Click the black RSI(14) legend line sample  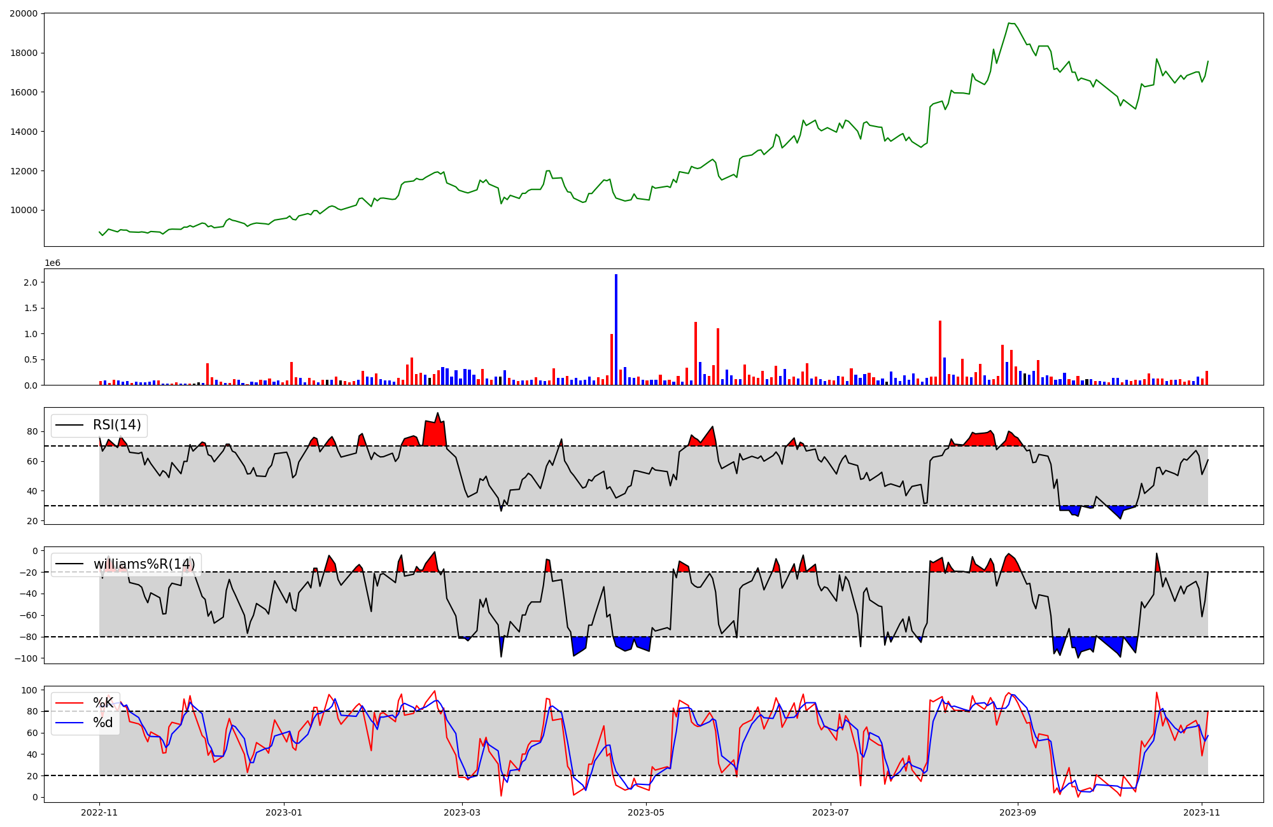coord(70,425)
